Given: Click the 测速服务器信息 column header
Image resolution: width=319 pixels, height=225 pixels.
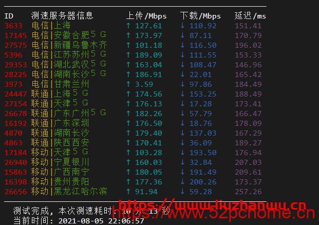Looking at the screenshot, I should pos(62,16).
